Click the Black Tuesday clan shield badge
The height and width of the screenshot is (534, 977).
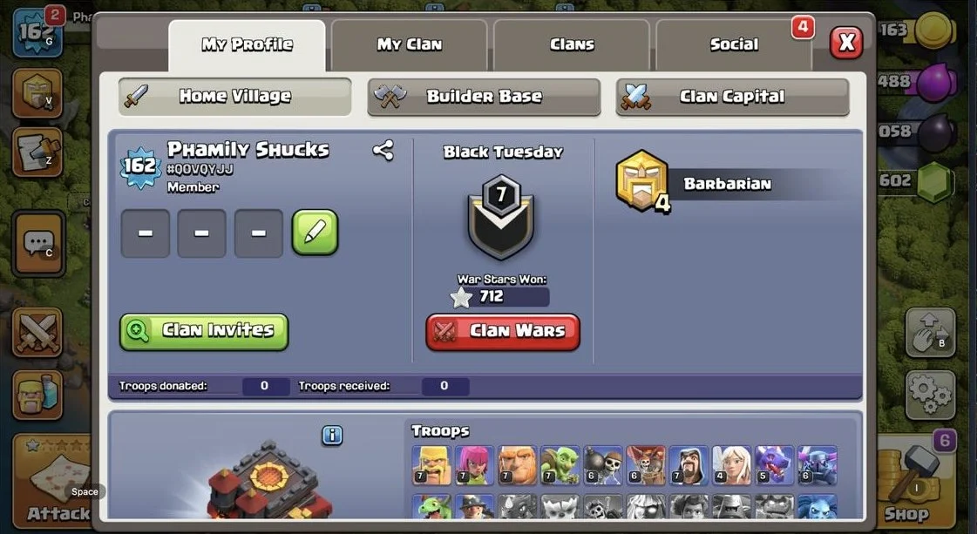(x=501, y=217)
